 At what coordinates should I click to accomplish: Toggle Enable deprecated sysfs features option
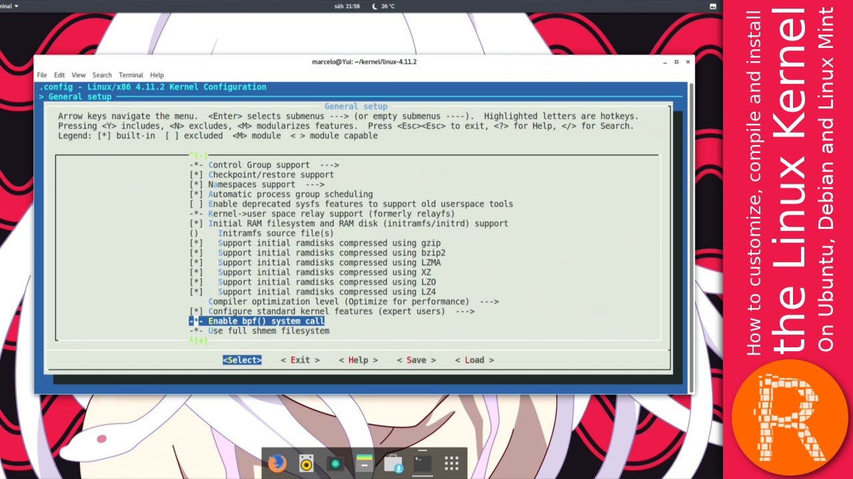(x=351, y=204)
